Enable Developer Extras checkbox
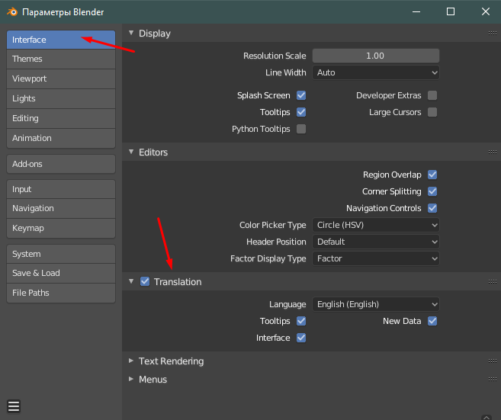The width and height of the screenshot is (501, 420). 432,95
